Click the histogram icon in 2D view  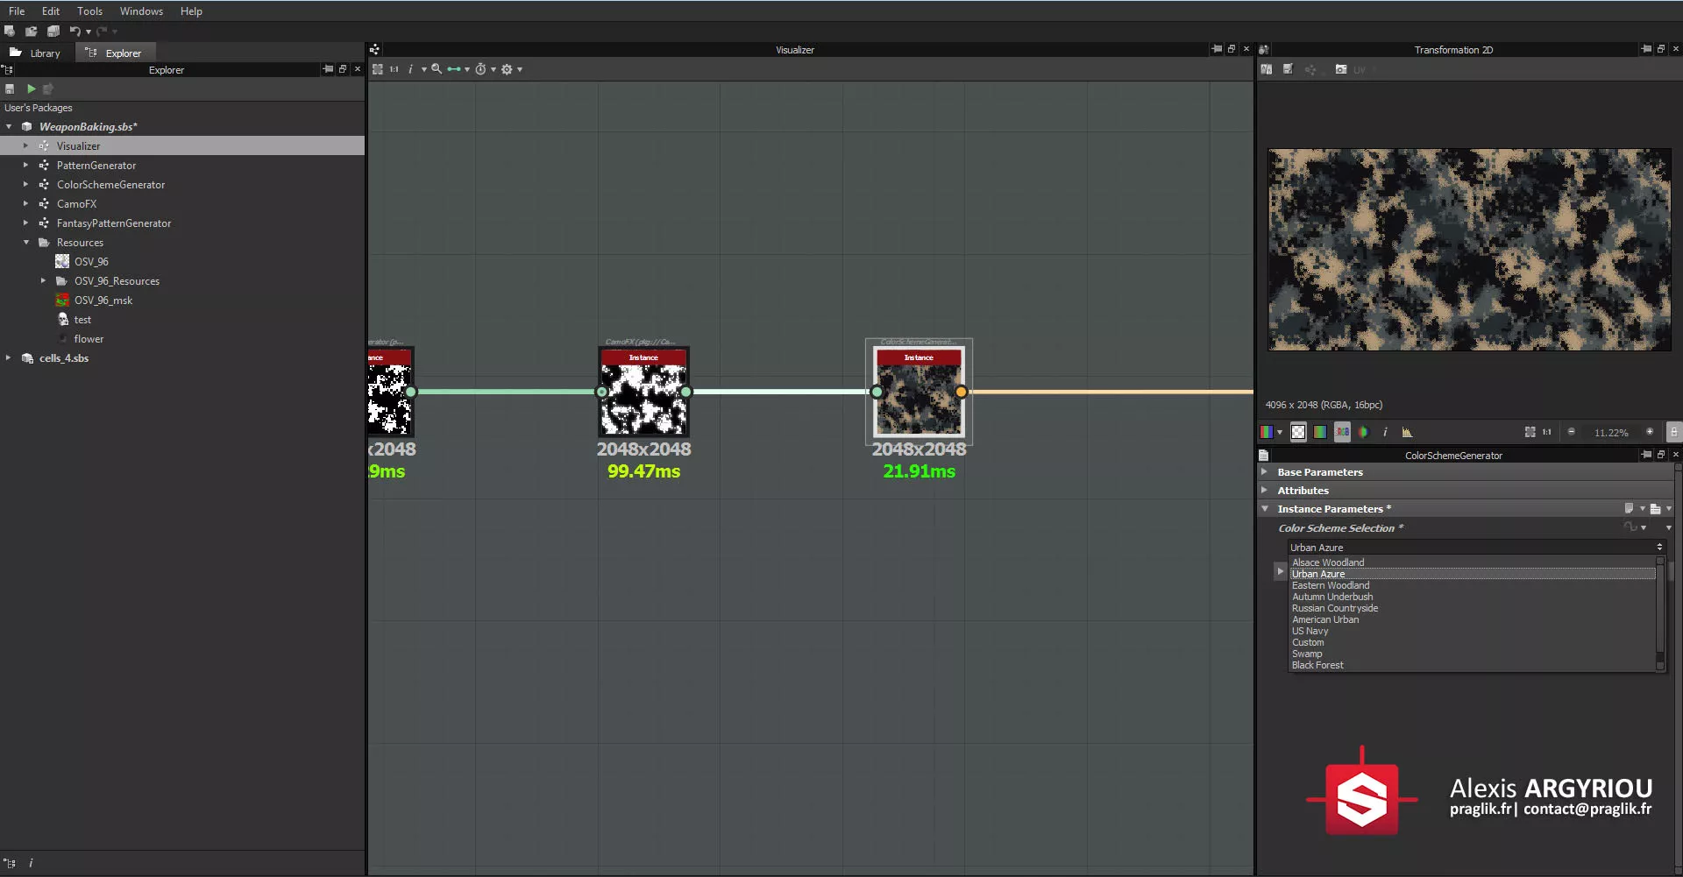coord(1407,432)
